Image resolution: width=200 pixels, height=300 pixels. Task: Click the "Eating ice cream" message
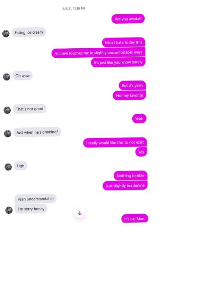pyautogui.click(x=29, y=32)
